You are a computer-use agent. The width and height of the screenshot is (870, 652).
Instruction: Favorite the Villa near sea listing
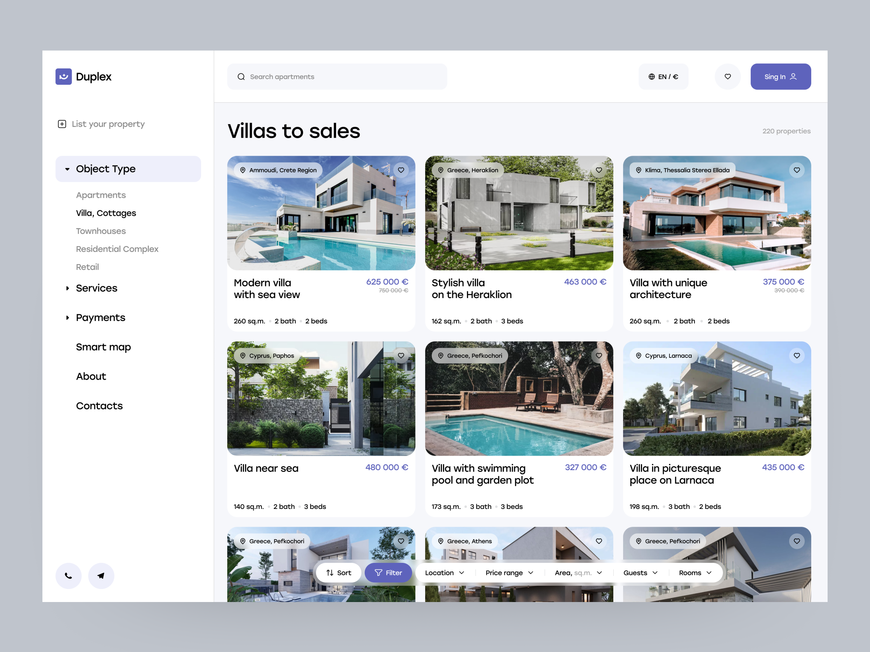click(x=401, y=356)
